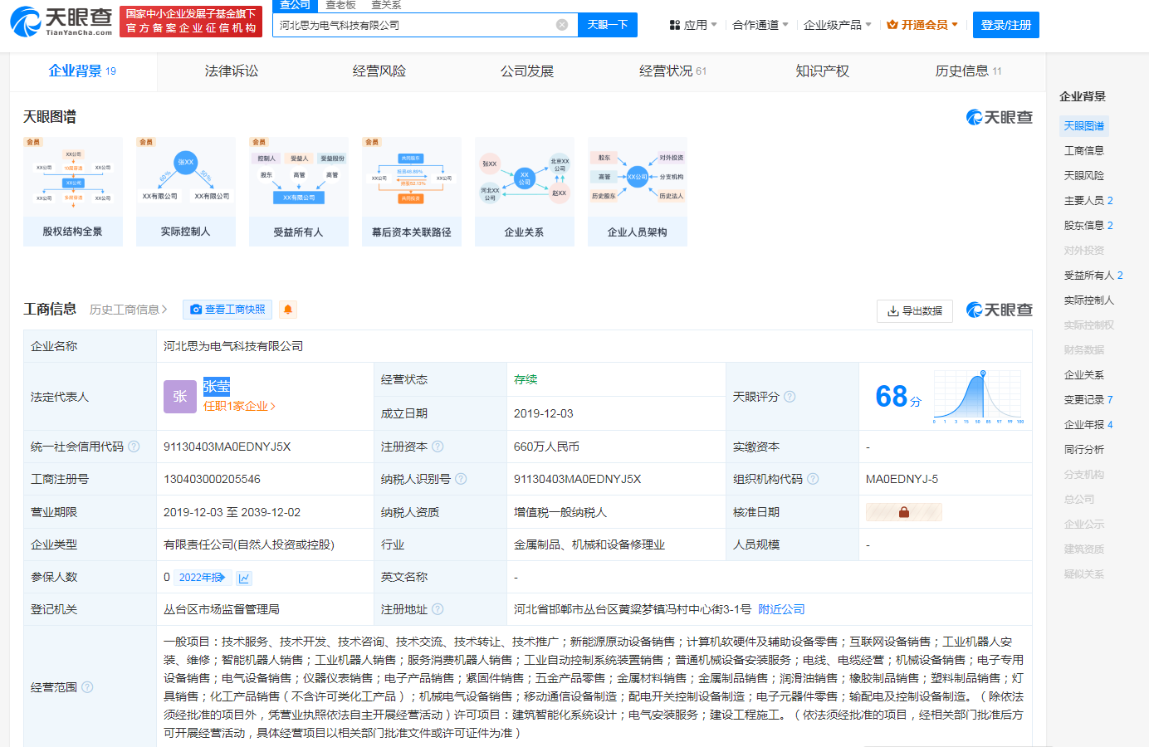This screenshot has height=747, width=1149.
Task: Click the 天眼一下 search button
Action: 608,25
